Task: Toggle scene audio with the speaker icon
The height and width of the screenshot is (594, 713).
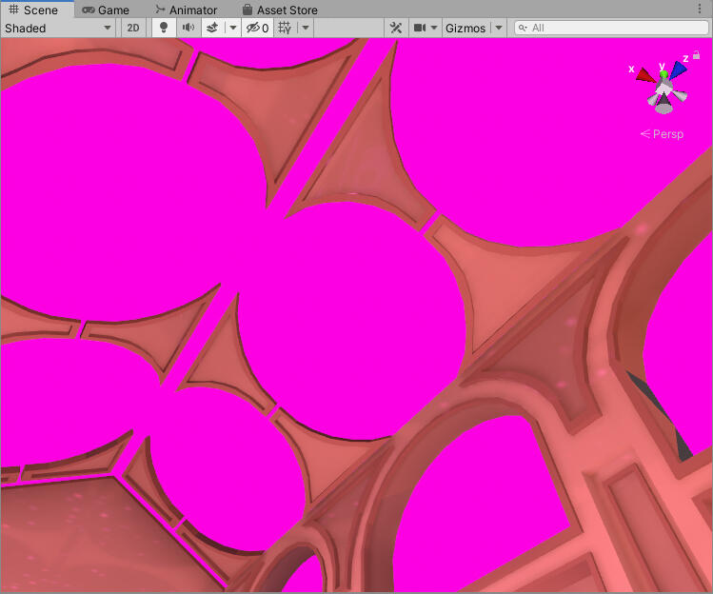Action: pyautogui.click(x=188, y=28)
